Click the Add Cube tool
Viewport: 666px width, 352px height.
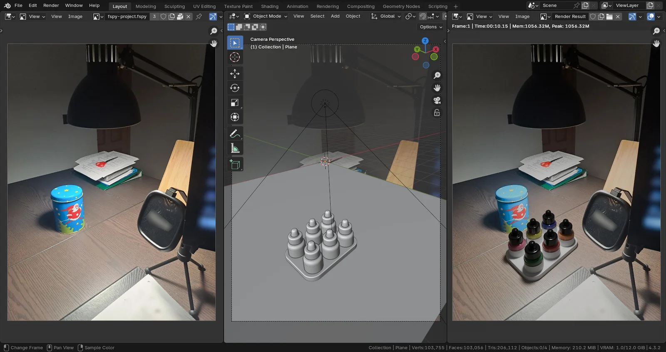[235, 165]
